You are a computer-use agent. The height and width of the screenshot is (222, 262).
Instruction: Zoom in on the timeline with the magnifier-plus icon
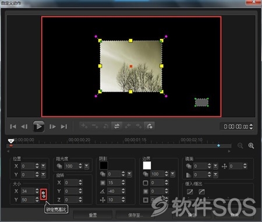[x=251, y=146]
